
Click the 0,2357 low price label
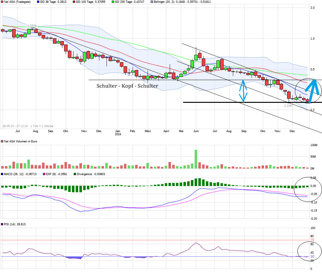point(289,106)
